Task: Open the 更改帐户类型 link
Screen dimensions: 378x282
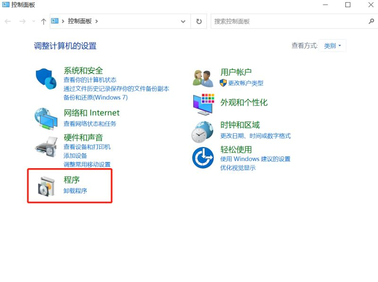Action: (x=245, y=83)
